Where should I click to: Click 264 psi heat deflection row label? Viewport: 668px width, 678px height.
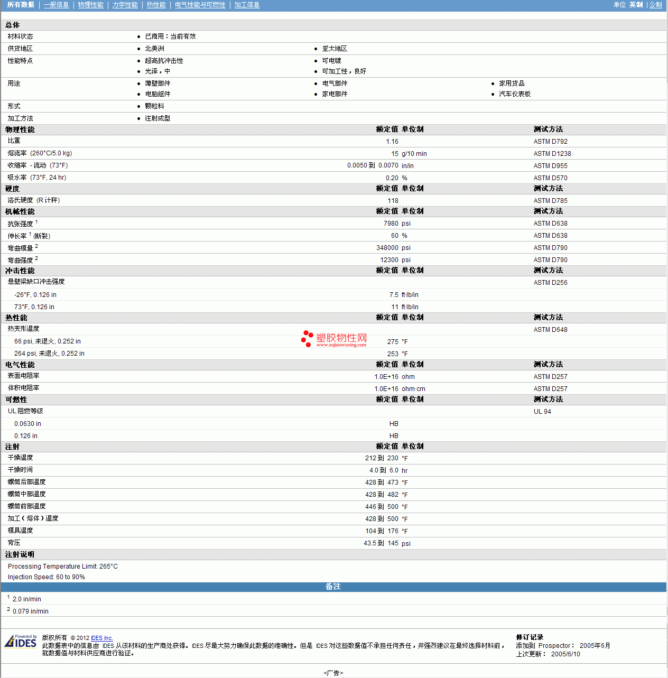click(x=49, y=354)
